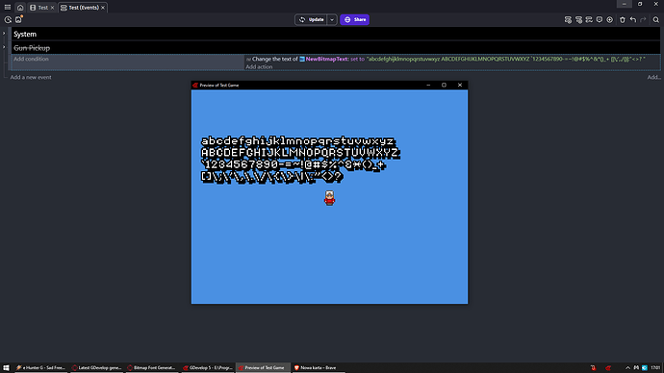
Task: Add a comment toolbar icon
Action: tap(600, 19)
